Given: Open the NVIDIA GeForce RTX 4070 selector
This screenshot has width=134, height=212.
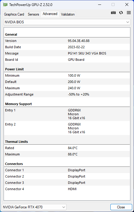Looking at the screenshot, I should click(34, 207).
